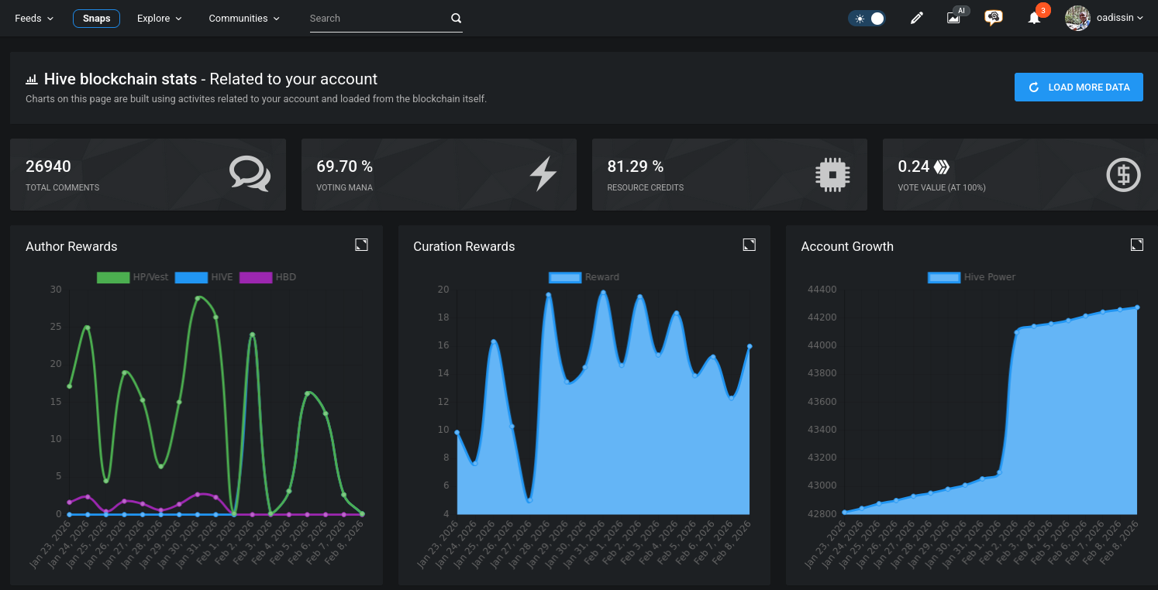This screenshot has width=1158, height=590.
Task: Expand the Curation Rewards chart
Action: point(749,245)
